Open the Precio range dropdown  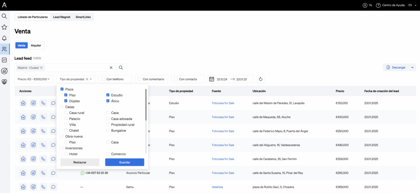[34, 79]
